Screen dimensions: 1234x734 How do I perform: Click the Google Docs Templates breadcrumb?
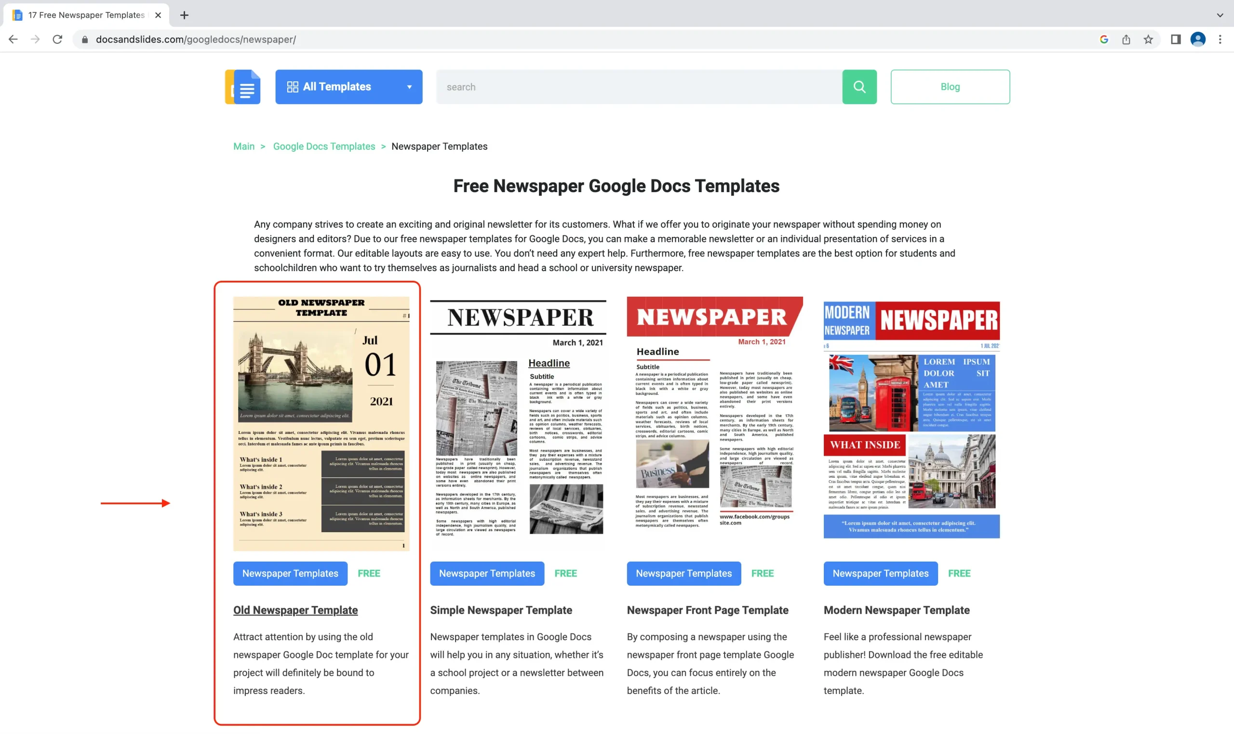324,146
